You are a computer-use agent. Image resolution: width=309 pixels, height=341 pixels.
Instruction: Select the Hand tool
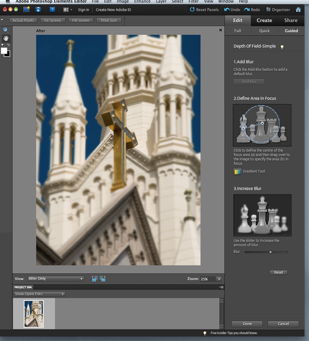(6, 38)
